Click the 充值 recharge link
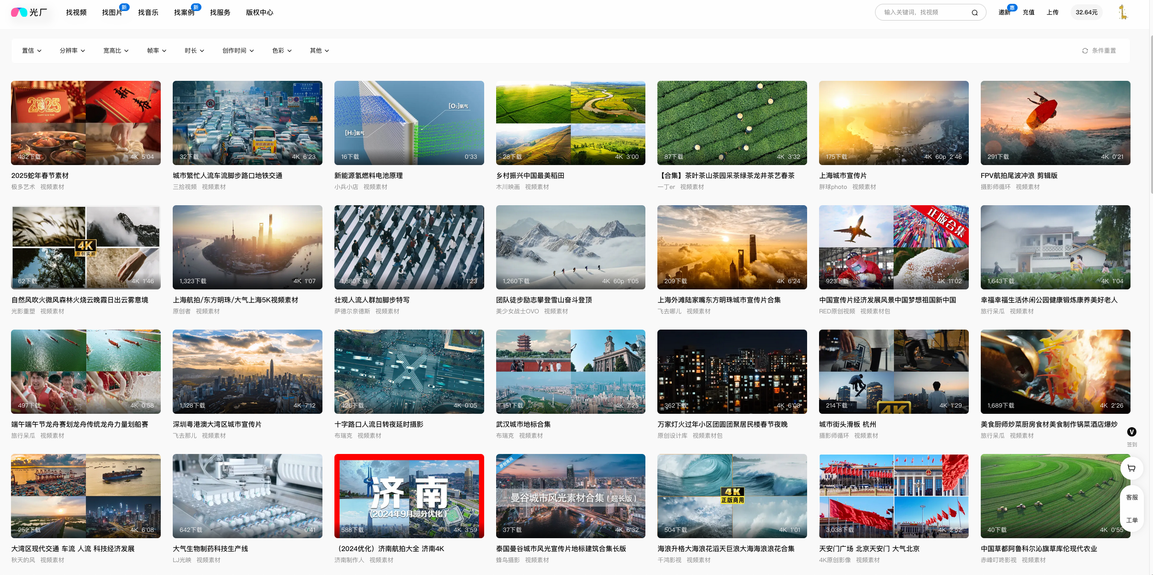This screenshot has height=575, width=1153. coord(1028,12)
